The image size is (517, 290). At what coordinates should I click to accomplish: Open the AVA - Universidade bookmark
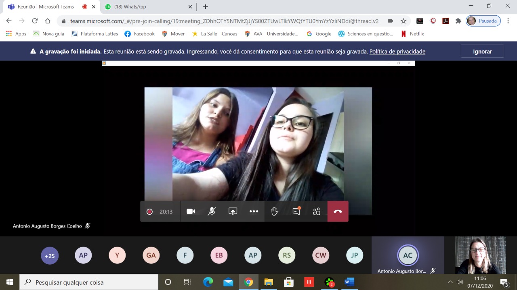tap(271, 34)
